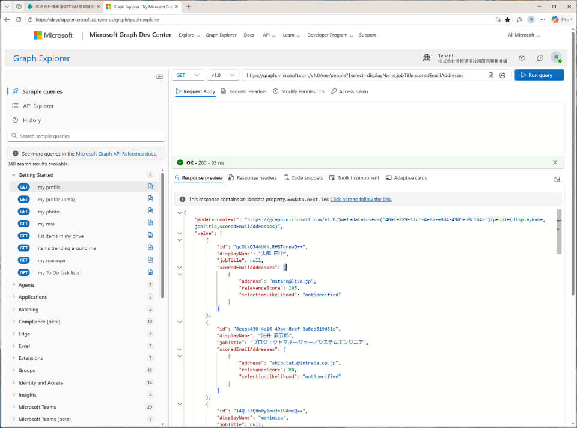The height and width of the screenshot is (428, 577).
Task: Expand the Applications category
Action: [x=14, y=297]
